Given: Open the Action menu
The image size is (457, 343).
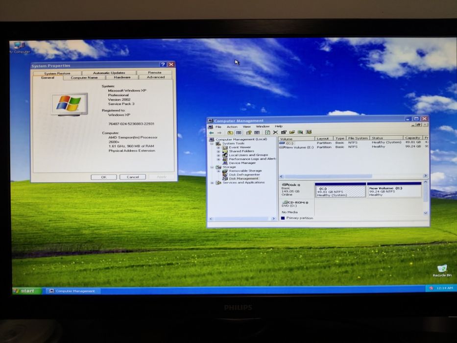Looking at the screenshot, I should (x=232, y=126).
